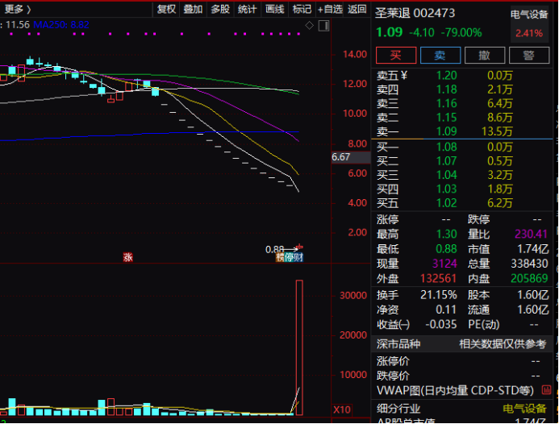This screenshot has height=424, width=559.
Task: Click the 标记 mark tool
Action: click(x=302, y=9)
